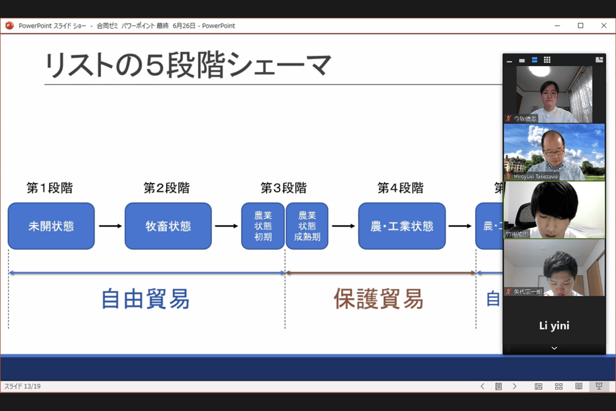Activate the Slide Show view button
The width and height of the screenshot is (616, 411).
pyautogui.click(x=598, y=386)
